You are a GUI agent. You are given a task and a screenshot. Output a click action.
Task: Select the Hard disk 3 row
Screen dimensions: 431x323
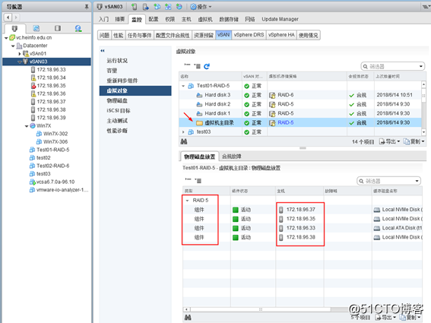pyautogui.click(x=300, y=95)
